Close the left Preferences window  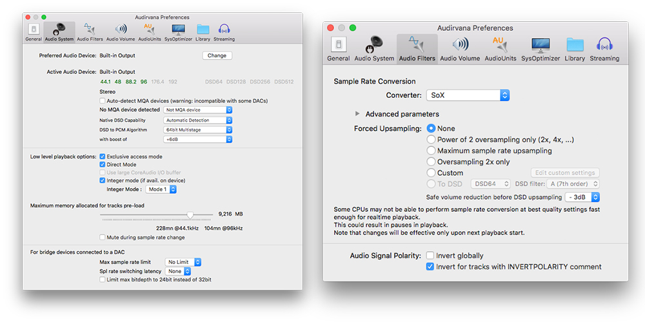click(x=28, y=17)
